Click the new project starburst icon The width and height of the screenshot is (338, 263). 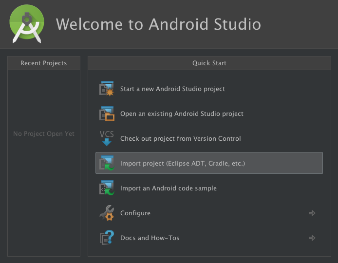tap(107, 89)
